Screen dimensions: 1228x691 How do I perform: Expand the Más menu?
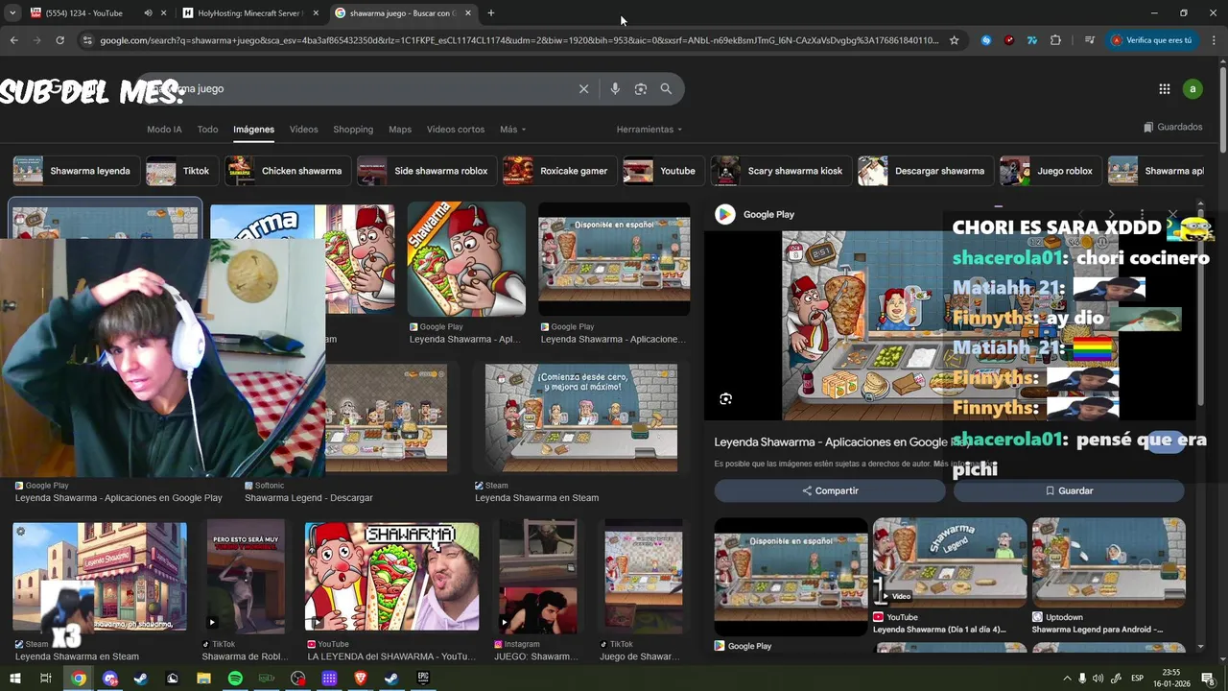coord(512,130)
